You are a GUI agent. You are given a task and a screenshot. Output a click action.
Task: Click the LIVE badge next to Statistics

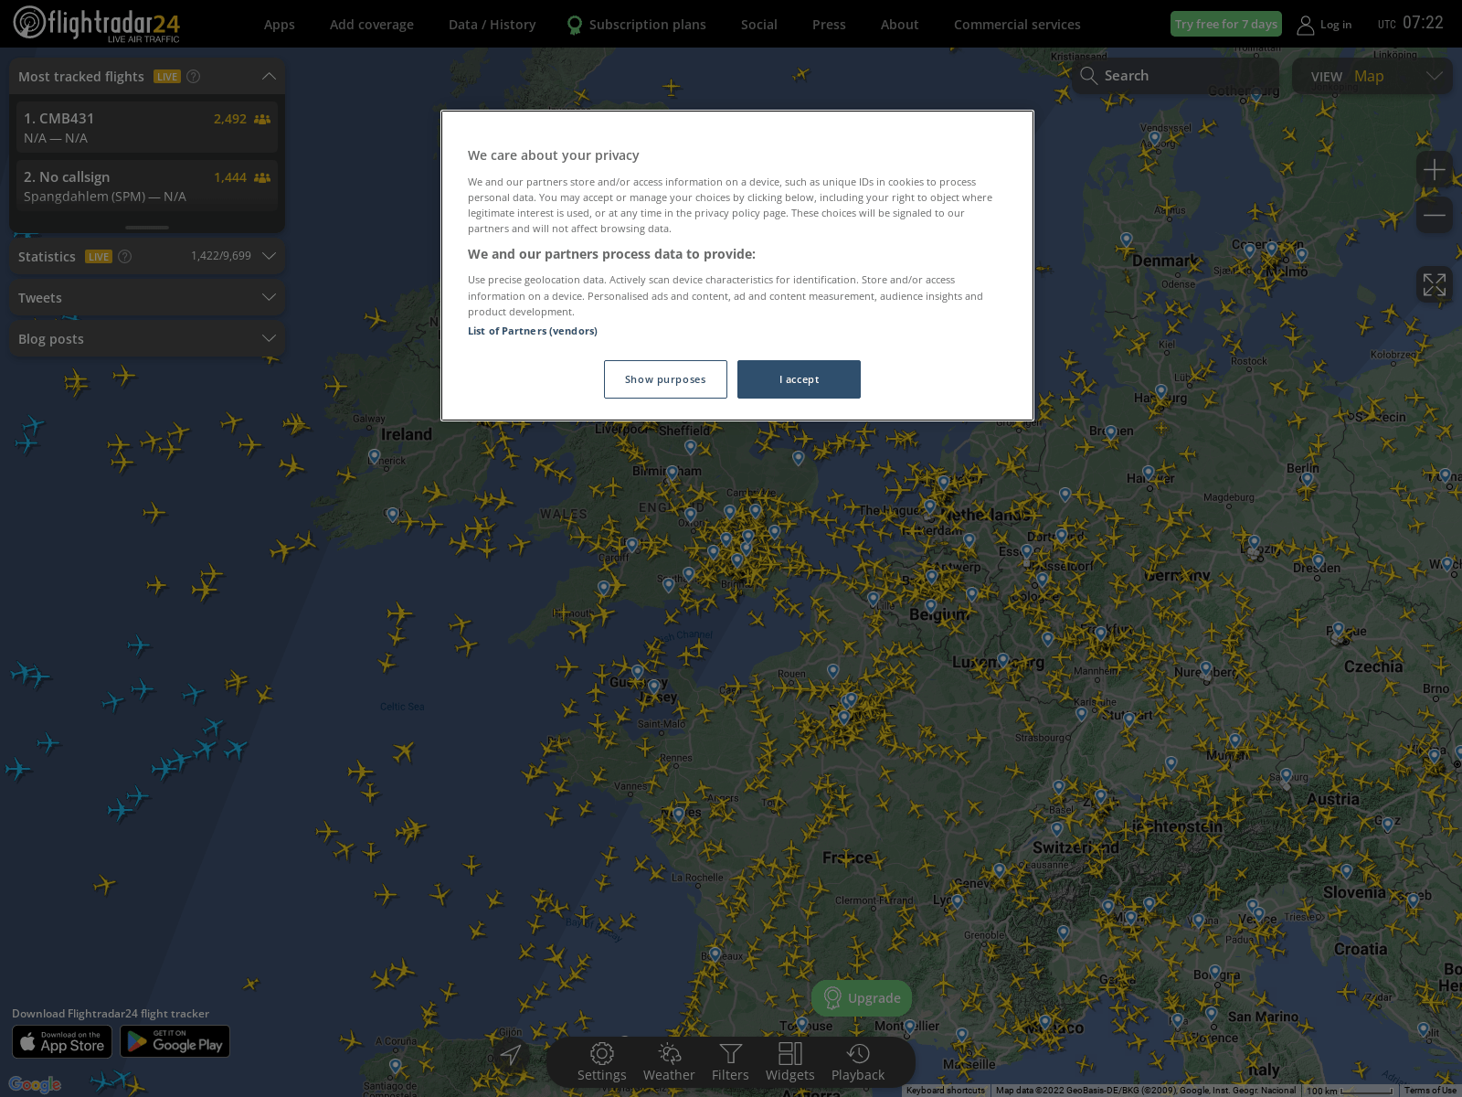coord(99,257)
